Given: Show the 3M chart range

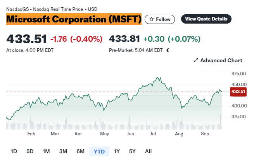Looking at the screenshot, I should [x=63, y=151].
